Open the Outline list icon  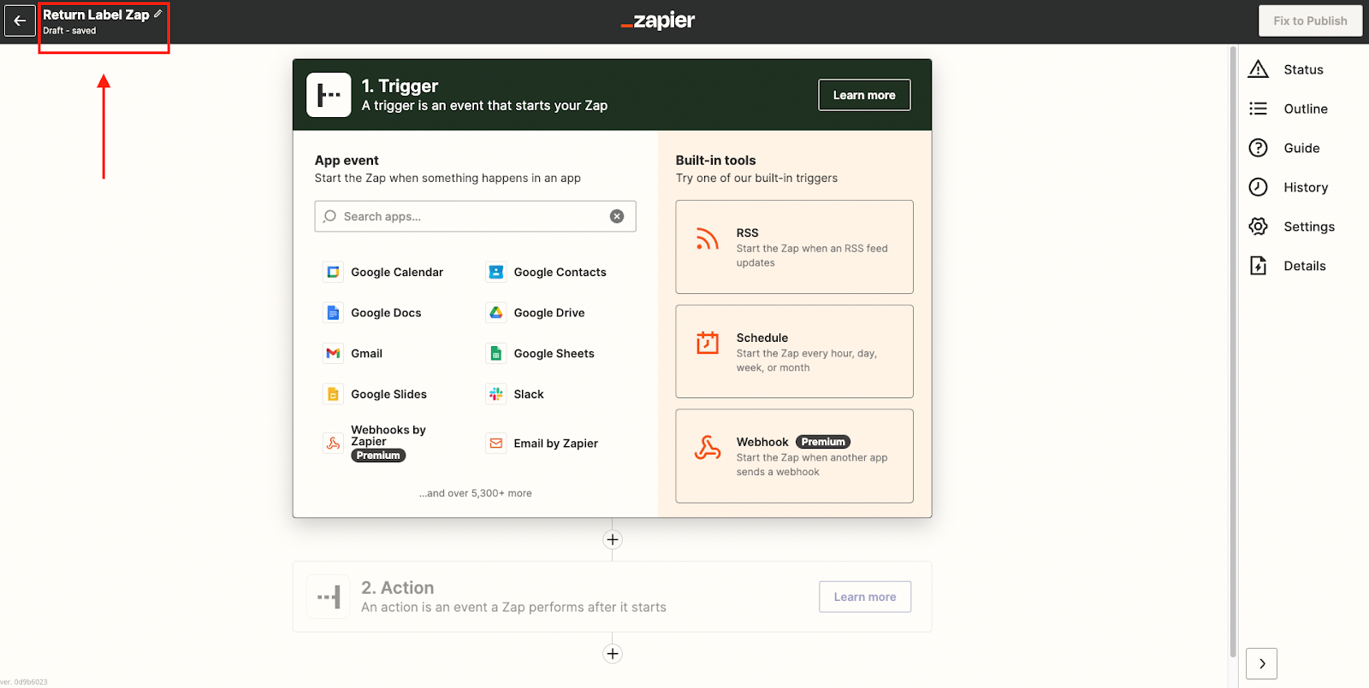tap(1258, 109)
